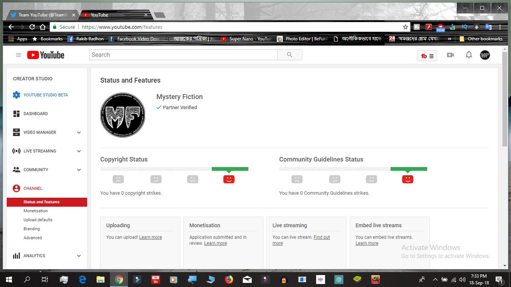Click the Mystery Fiction channel avatar
Viewport: 511px width, 287px height.
123,115
